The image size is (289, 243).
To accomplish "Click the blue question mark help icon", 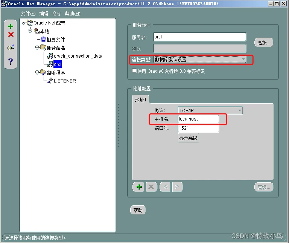I will point(11,61).
